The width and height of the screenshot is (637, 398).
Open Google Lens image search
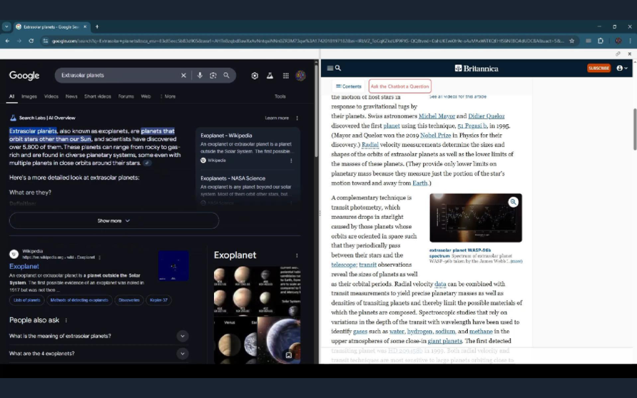[213, 75]
